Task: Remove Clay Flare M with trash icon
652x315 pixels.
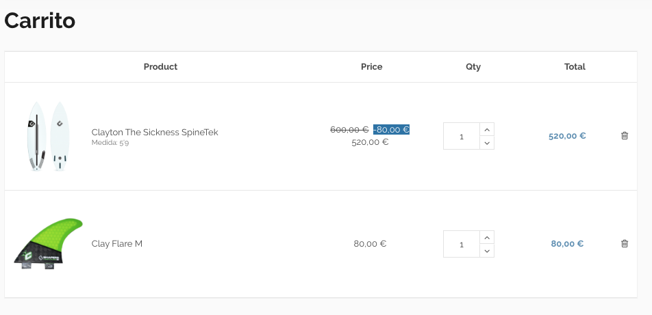Action: [x=624, y=243]
